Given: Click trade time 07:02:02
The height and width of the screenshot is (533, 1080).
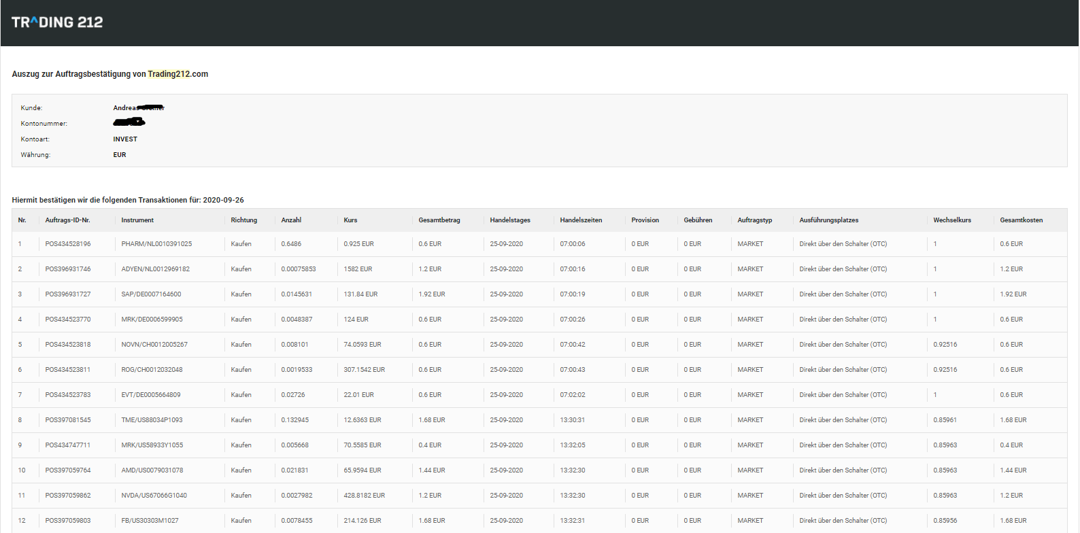Looking at the screenshot, I should 573,395.
